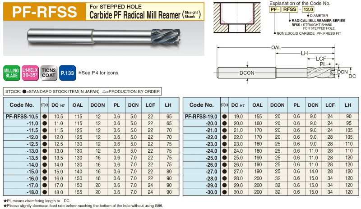Click the gray TiCN2 COAT icon

point(48,73)
